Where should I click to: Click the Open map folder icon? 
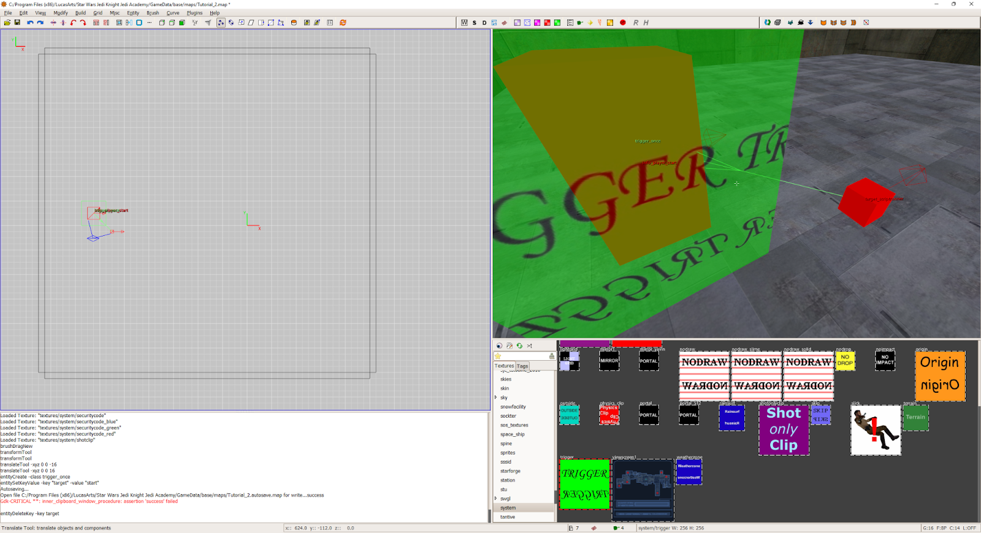7,23
